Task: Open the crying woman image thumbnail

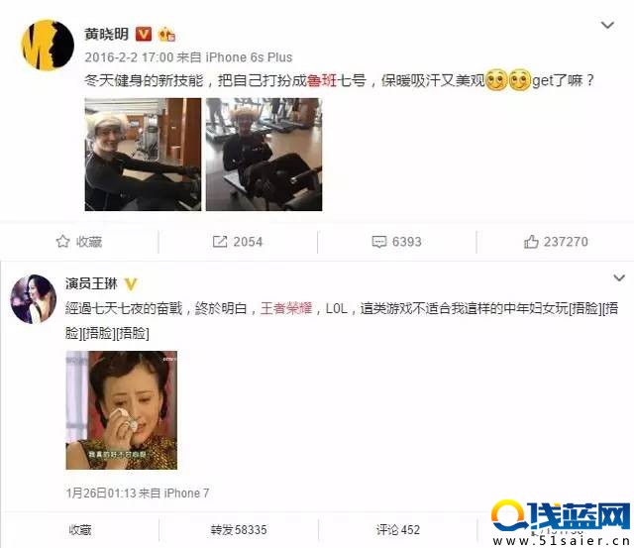Action: click(x=121, y=410)
